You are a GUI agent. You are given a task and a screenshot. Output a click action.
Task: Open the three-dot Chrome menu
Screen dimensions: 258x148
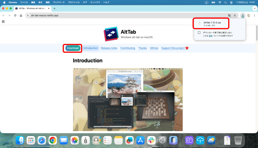254,15
